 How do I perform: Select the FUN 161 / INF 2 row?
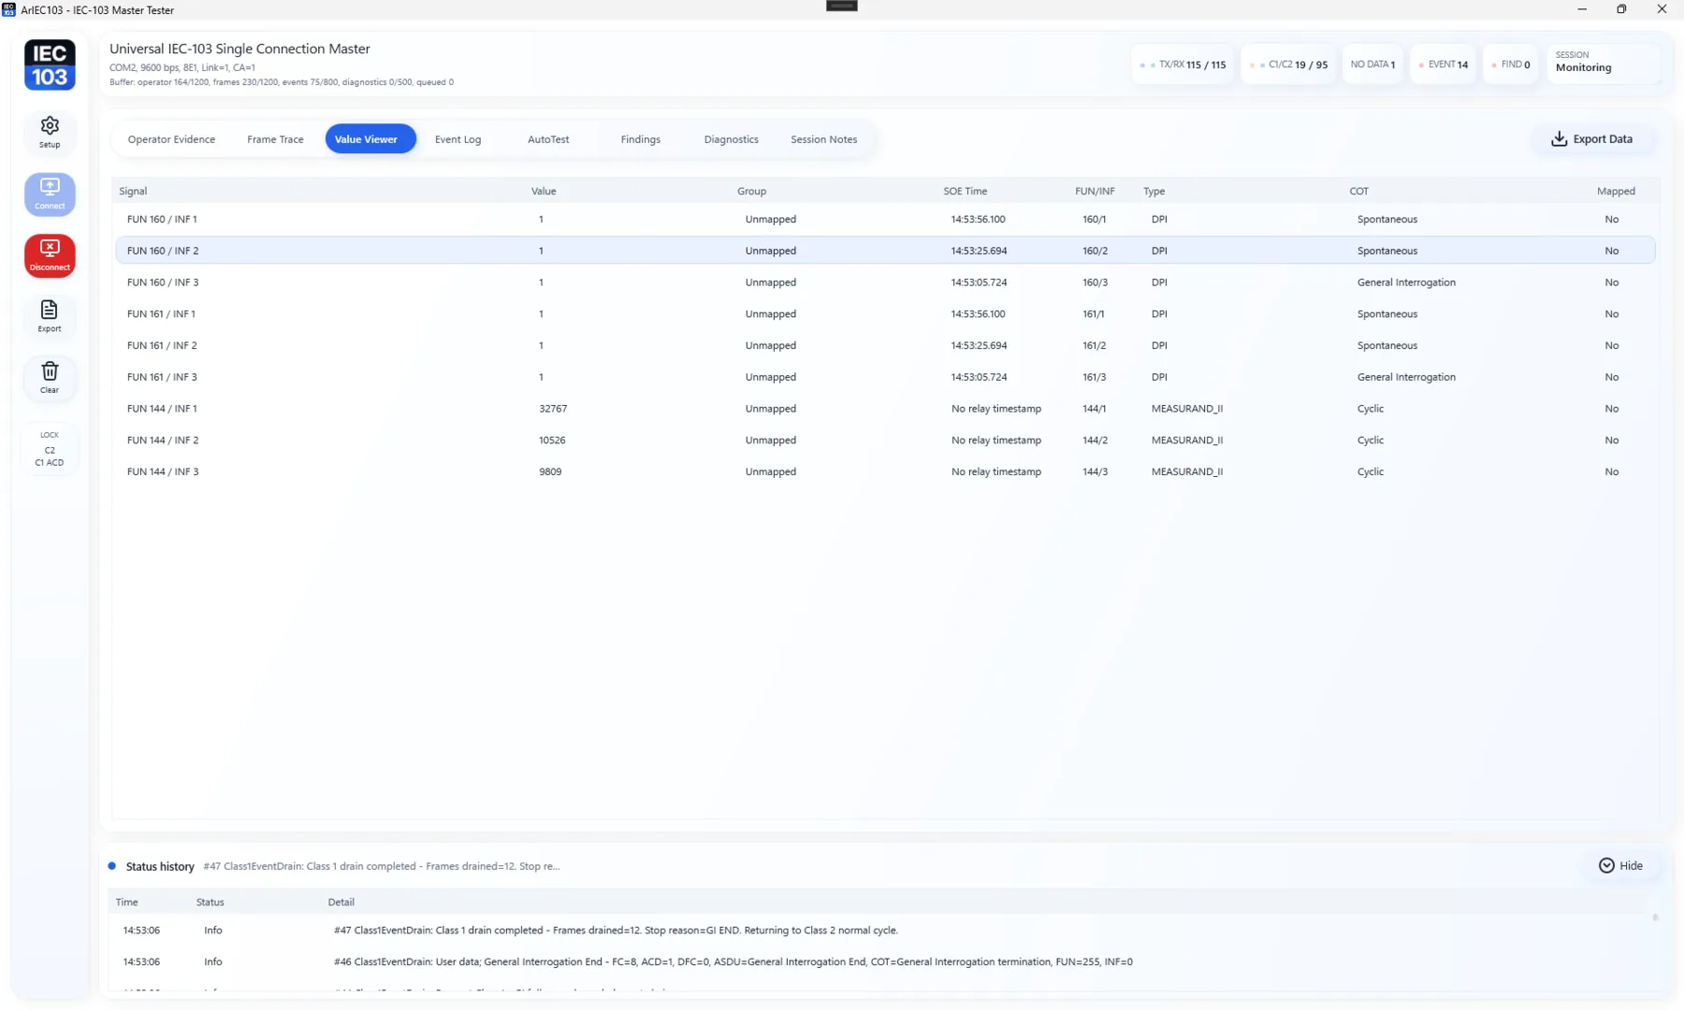coord(885,345)
